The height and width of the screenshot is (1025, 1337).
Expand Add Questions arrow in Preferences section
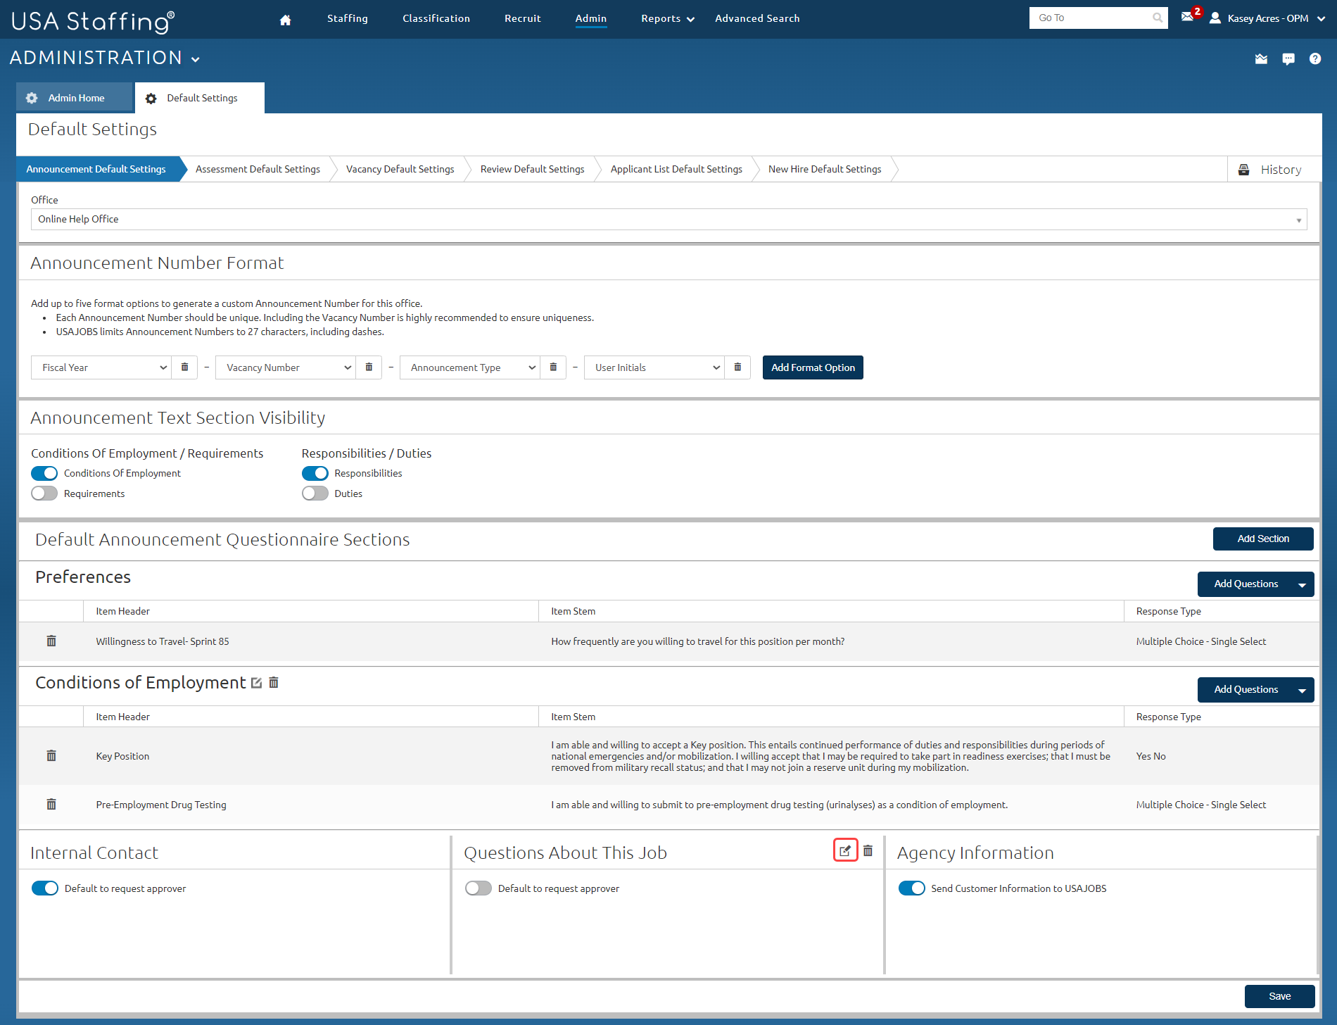coord(1303,584)
